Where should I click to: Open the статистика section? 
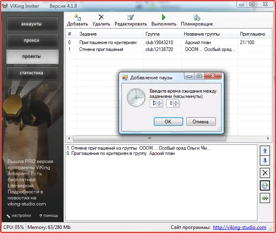tap(32, 73)
